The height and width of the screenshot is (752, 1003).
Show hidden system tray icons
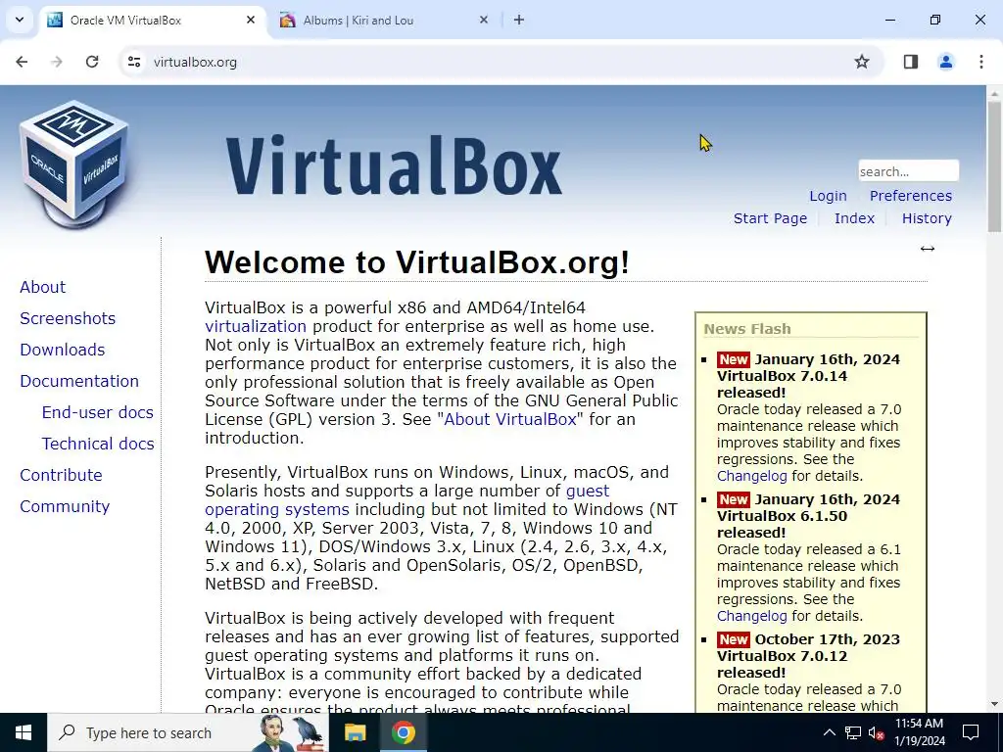pyautogui.click(x=829, y=732)
